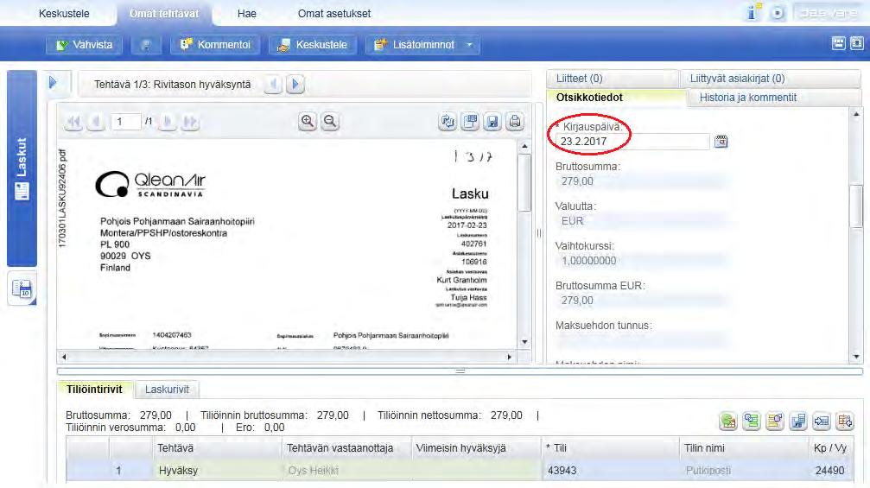870x488 pixels.
Task: Click third accounting row toolbar icon
Action: click(x=775, y=421)
